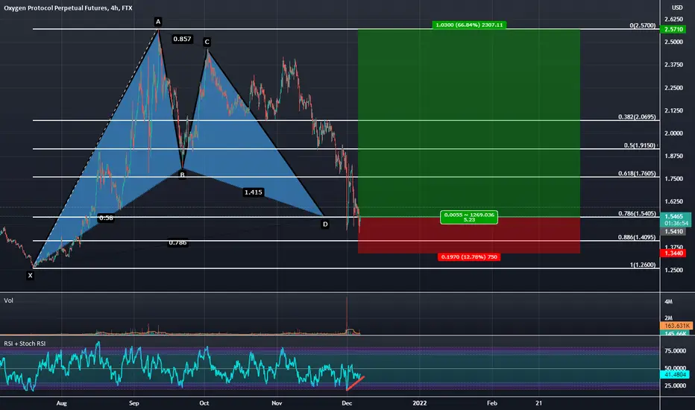The height and width of the screenshot is (410, 695).
Task: Select harmonic pattern point B label
Action: coord(182,174)
